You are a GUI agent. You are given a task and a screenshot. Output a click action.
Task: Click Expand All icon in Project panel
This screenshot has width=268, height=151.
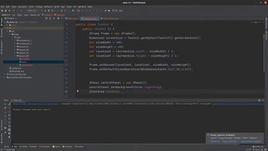coord(50,18)
